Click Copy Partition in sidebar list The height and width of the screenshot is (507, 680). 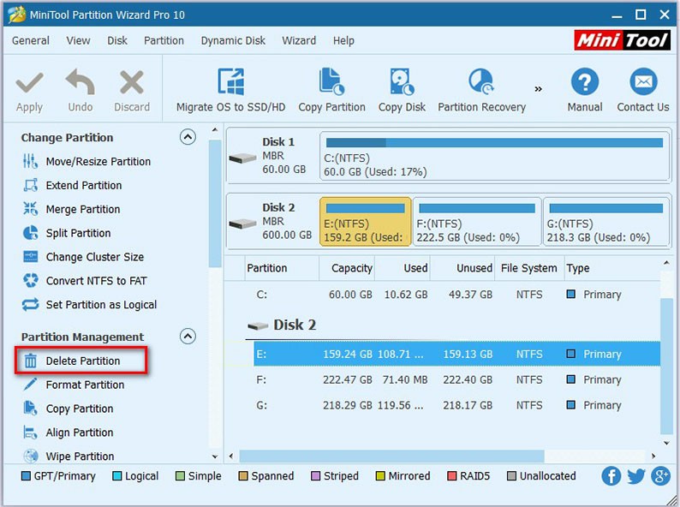pyautogui.click(x=68, y=409)
